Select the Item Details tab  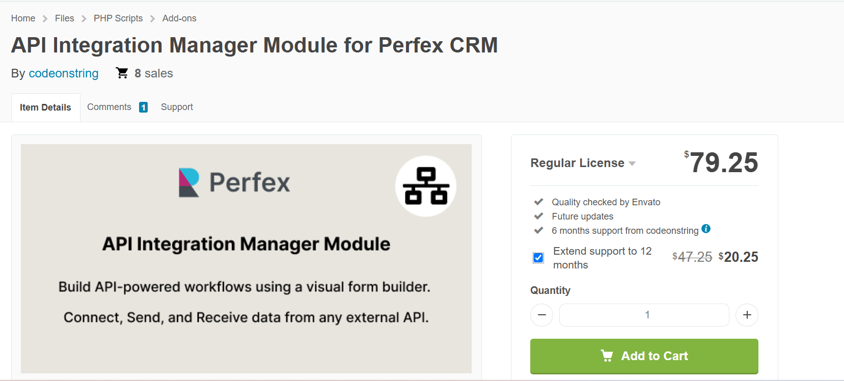(46, 107)
